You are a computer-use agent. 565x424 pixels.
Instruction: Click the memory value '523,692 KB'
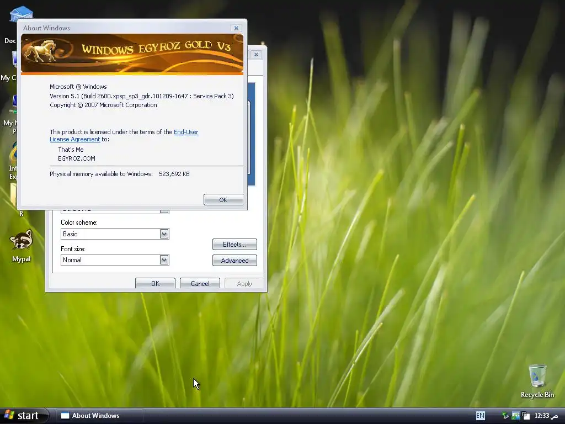[x=174, y=174]
